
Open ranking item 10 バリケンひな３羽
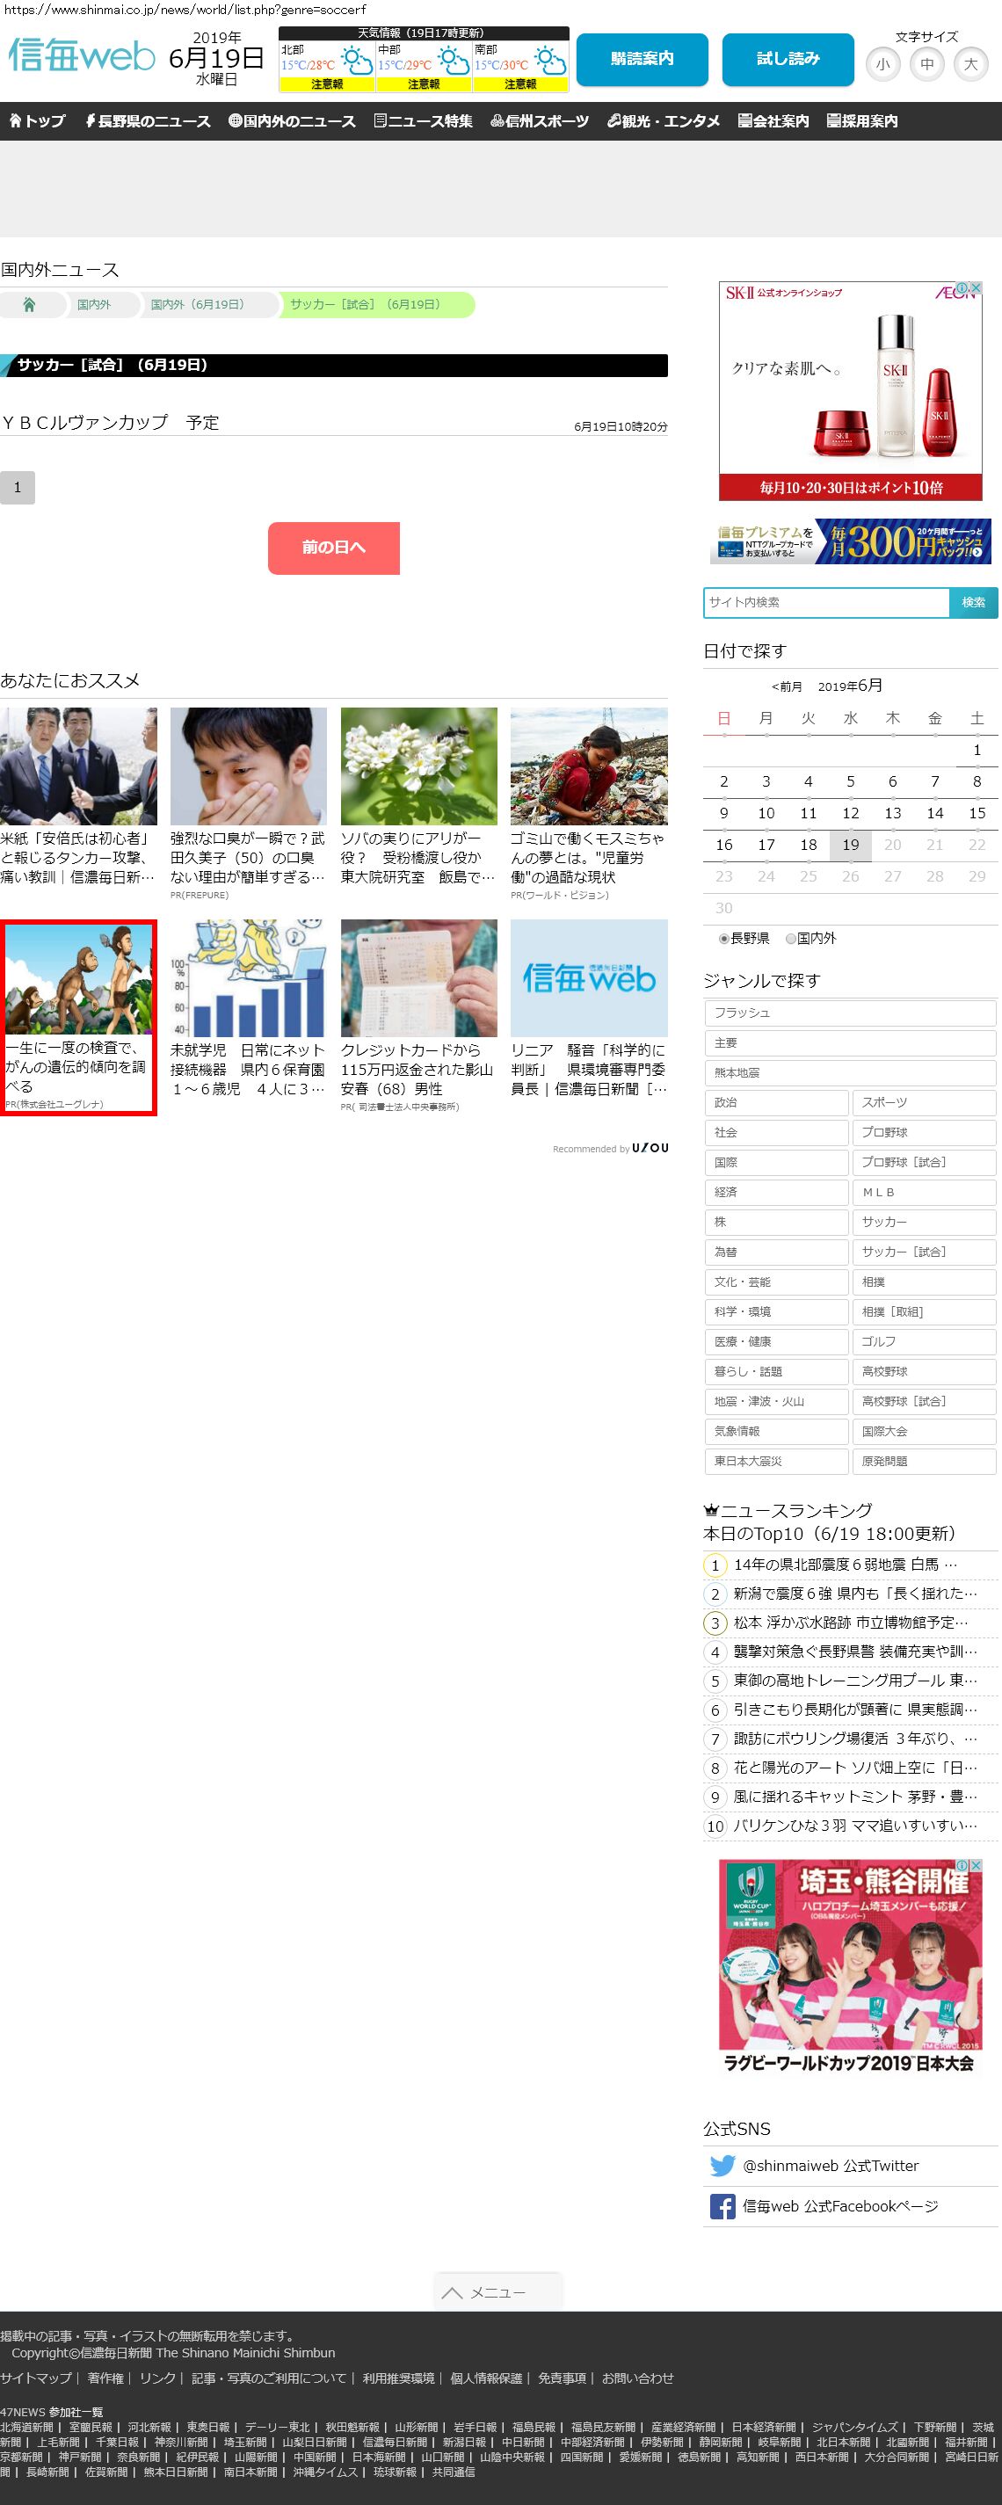point(854,1826)
